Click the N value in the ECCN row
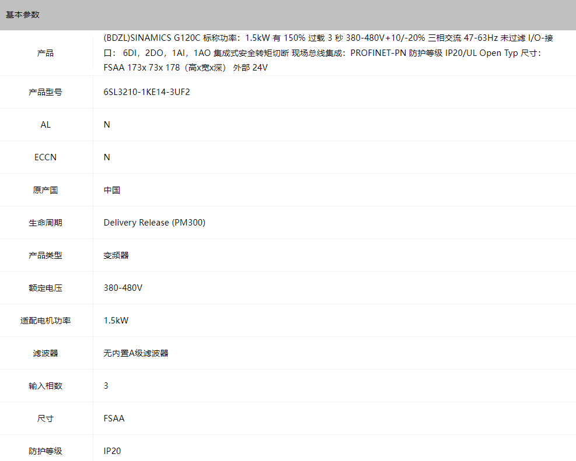The height and width of the screenshot is (461, 576). point(107,157)
